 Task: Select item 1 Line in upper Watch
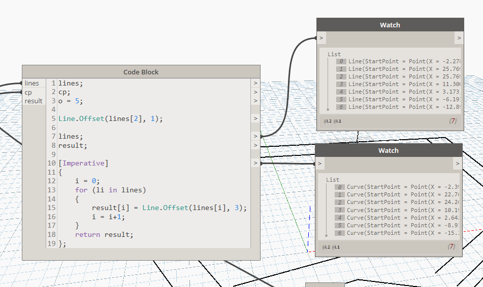point(398,69)
